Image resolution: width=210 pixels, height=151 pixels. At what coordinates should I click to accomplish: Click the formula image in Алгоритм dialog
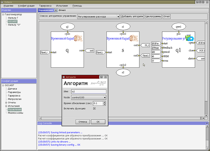tap(99, 83)
